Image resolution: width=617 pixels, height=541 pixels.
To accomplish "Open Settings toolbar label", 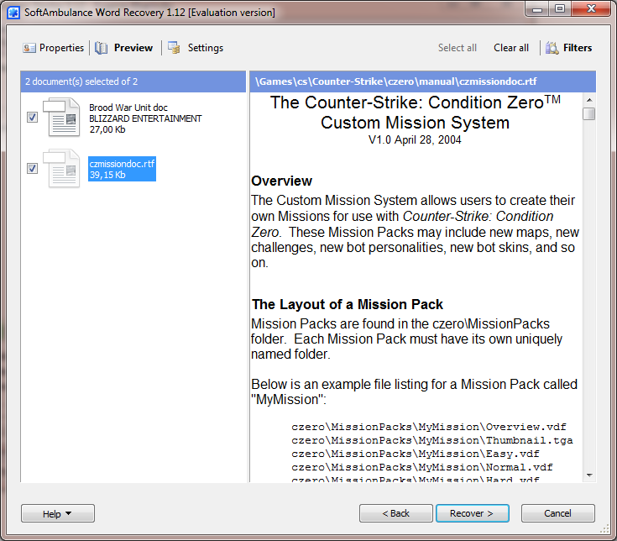I will point(206,48).
